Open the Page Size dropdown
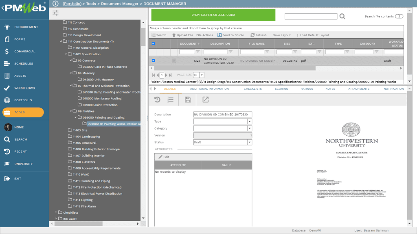Screen dimensions: 417x234 pyautogui.click(x=201, y=75)
